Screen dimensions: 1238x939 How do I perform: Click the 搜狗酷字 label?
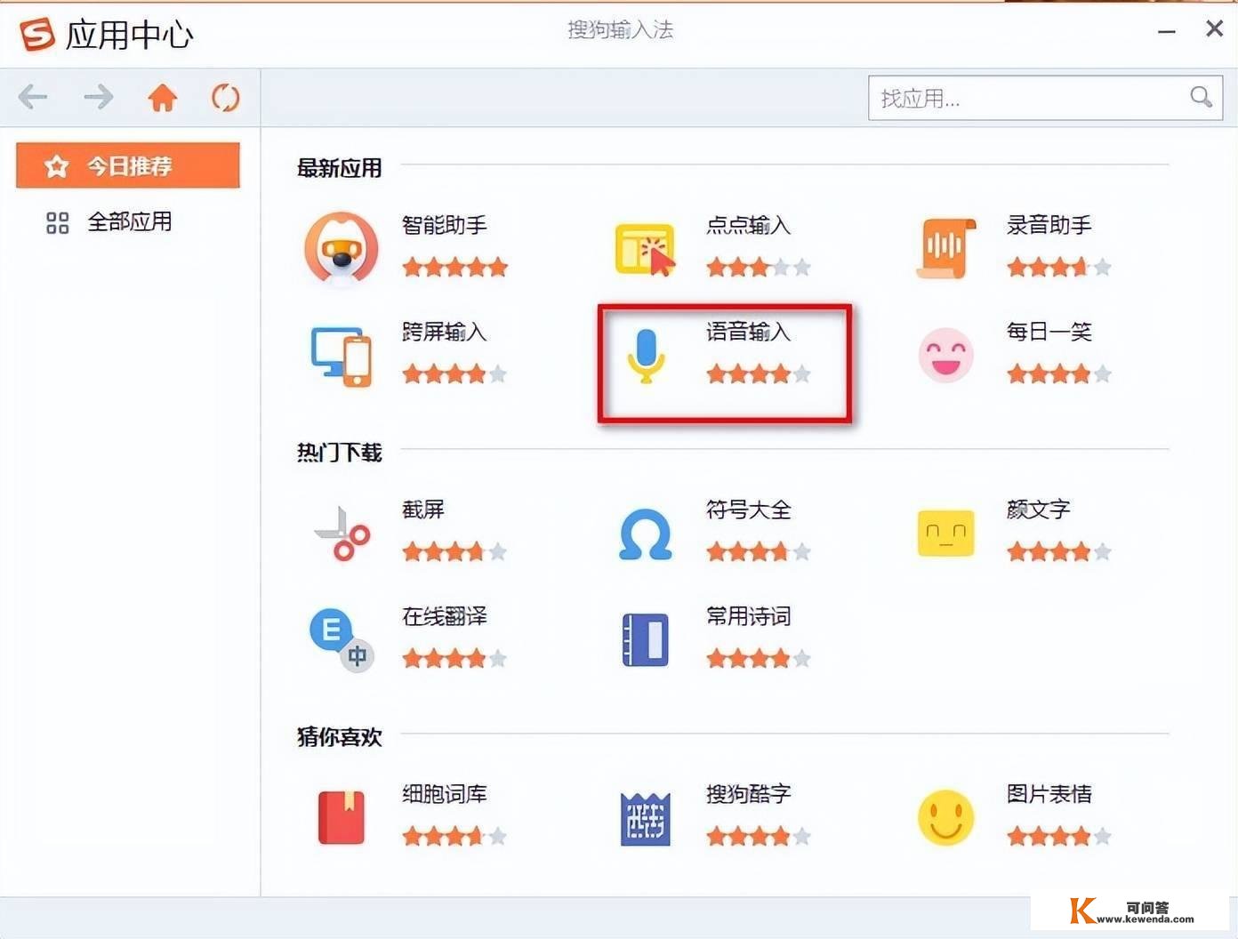[x=749, y=793]
